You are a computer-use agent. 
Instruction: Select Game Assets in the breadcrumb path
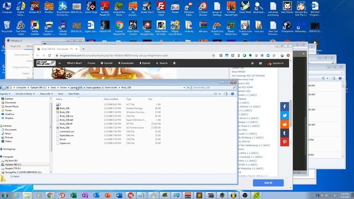point(111,87)
